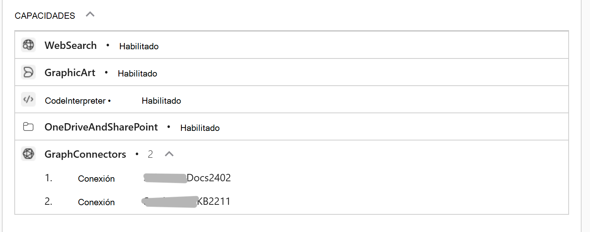Click the OneDriveAndSharePoint folder icon
590x232 pixels.
tap(28, 126)
